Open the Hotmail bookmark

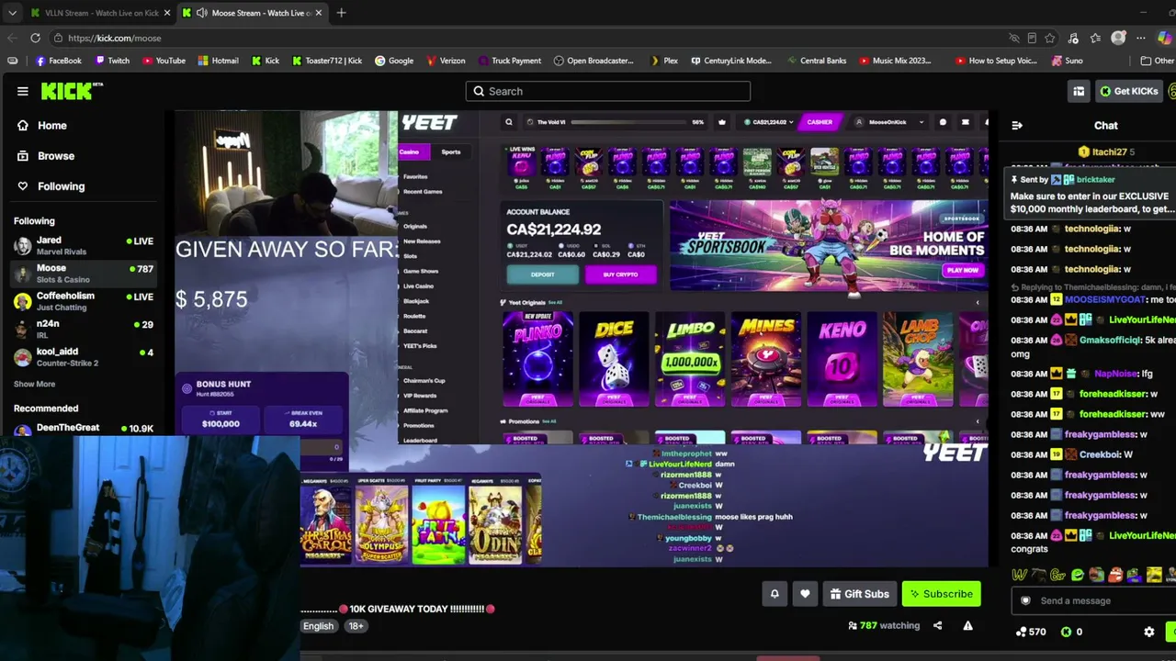pyautogui.click(x=218, y=61)
